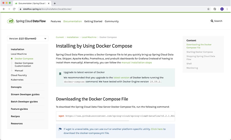Click the padlock icon in the address bar
Screen dimensions: 231x140
[20, 9]
